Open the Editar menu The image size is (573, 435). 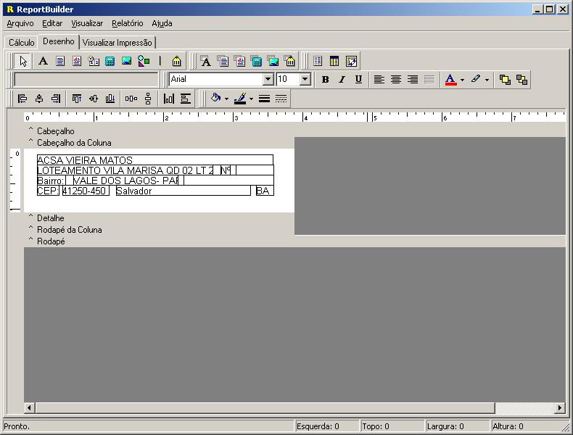52,23
